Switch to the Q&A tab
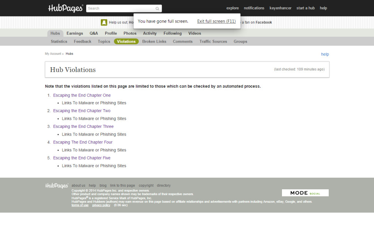The image size is (374, 233). tap(94, 33)
